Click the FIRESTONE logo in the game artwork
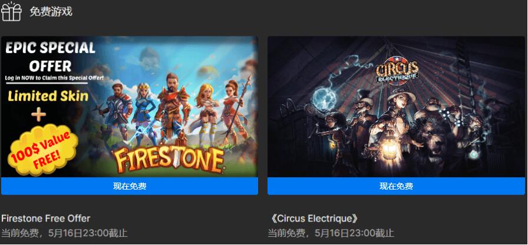The image size is (528, 245). tap(169, 160)
